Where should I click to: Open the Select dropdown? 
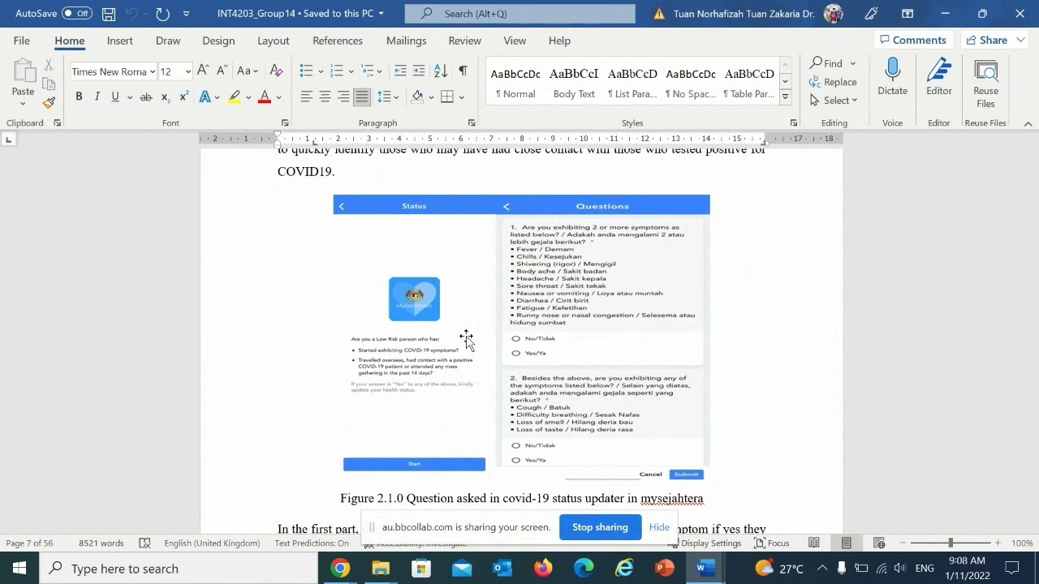(834, 101)
